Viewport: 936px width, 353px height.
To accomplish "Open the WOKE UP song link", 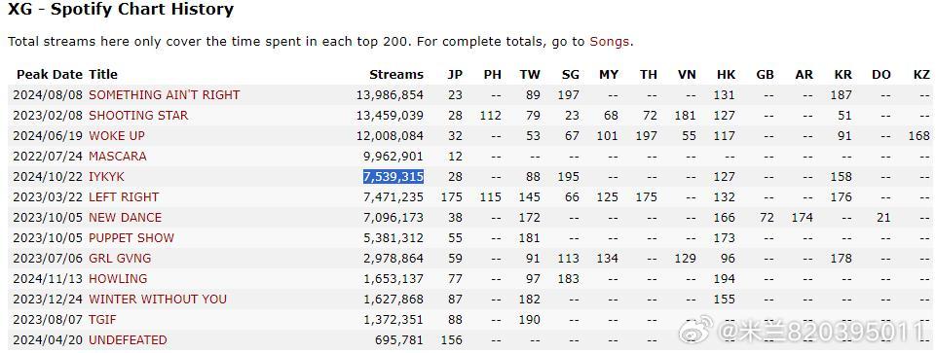I will click(117, 136).
